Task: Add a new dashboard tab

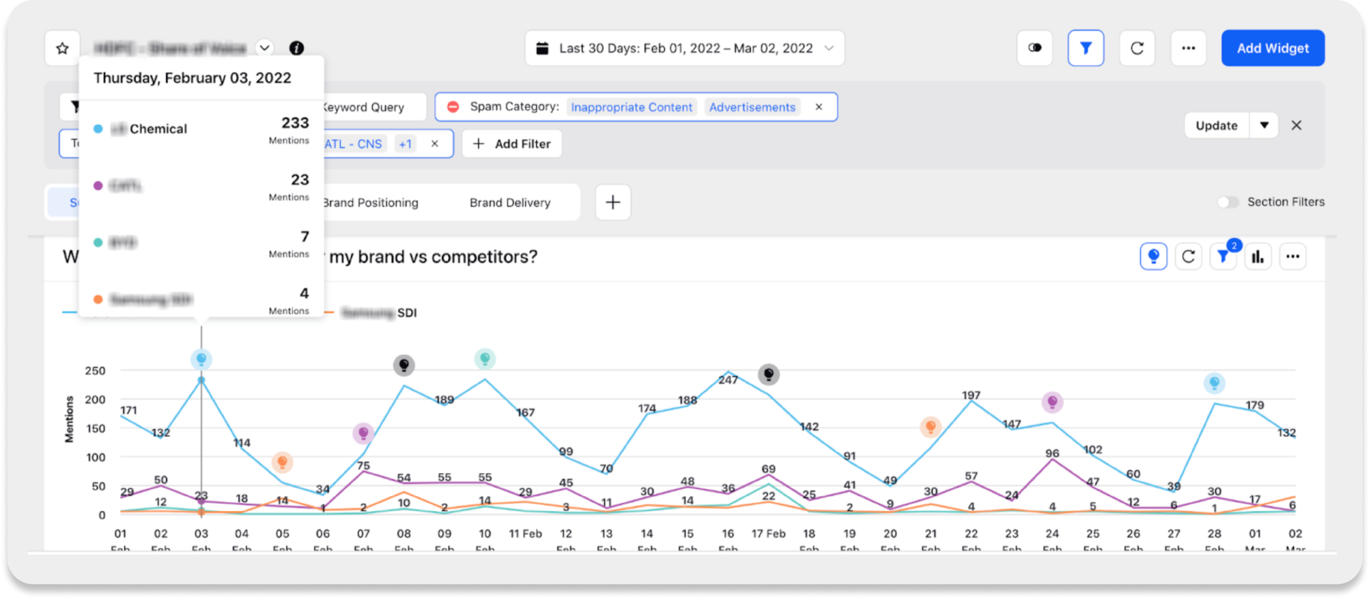Action: [x=613, y=202]
